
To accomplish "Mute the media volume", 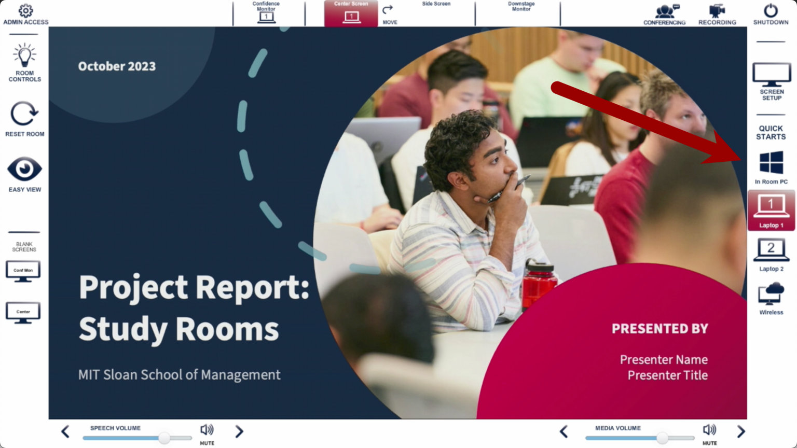I will [709, 433].
